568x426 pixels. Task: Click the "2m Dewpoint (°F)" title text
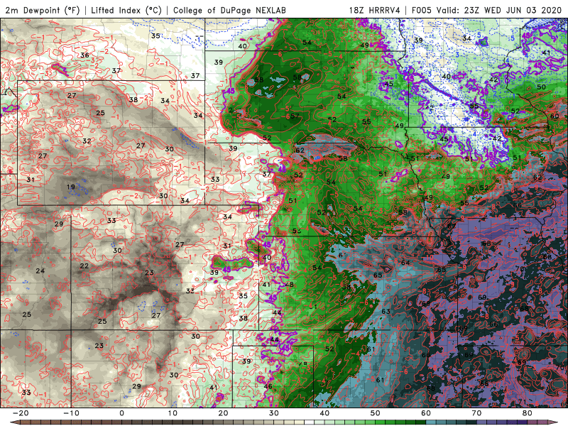(43, 10)
